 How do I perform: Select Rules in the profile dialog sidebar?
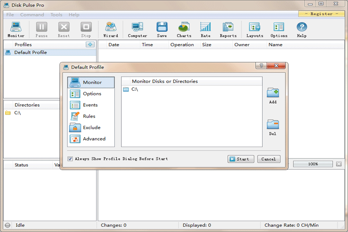[91, 116]
